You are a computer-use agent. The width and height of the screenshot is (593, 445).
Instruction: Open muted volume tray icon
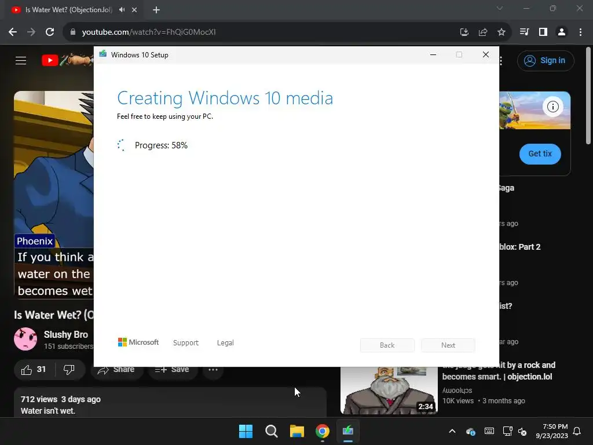[x=522, y=431]
